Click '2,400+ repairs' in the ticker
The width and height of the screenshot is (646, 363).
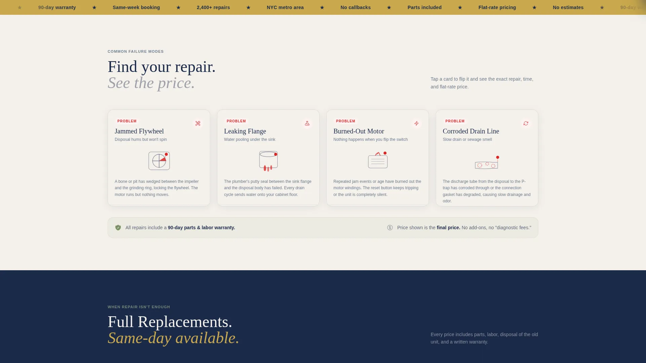pyautogui.click(x=213, y=7)
